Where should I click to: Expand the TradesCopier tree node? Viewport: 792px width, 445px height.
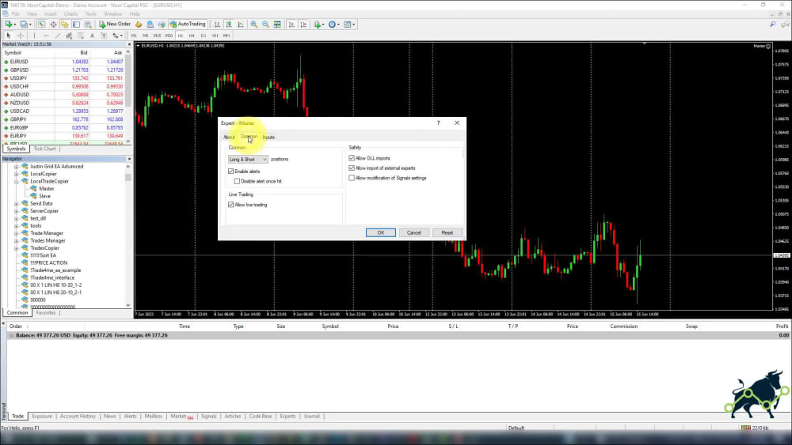[x=16, y=248]
